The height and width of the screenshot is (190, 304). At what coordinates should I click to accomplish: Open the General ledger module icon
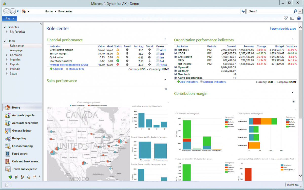(x=8, y=131)
